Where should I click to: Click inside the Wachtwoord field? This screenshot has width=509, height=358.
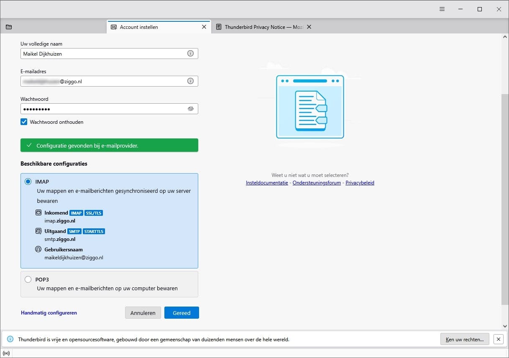tap(105, 109)
